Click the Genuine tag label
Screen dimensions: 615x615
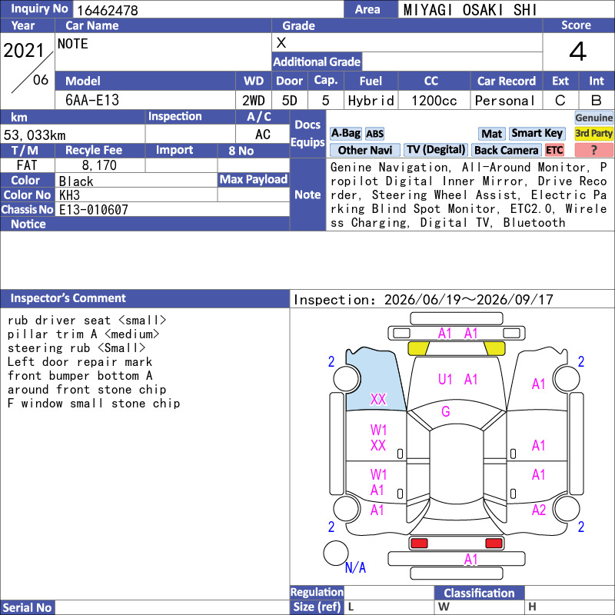coord(593,118)
